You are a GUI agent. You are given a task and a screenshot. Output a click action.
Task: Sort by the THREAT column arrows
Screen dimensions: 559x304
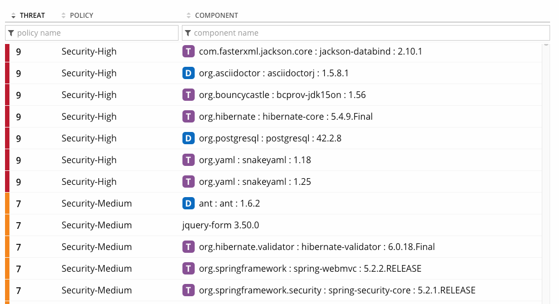(13, 16)
